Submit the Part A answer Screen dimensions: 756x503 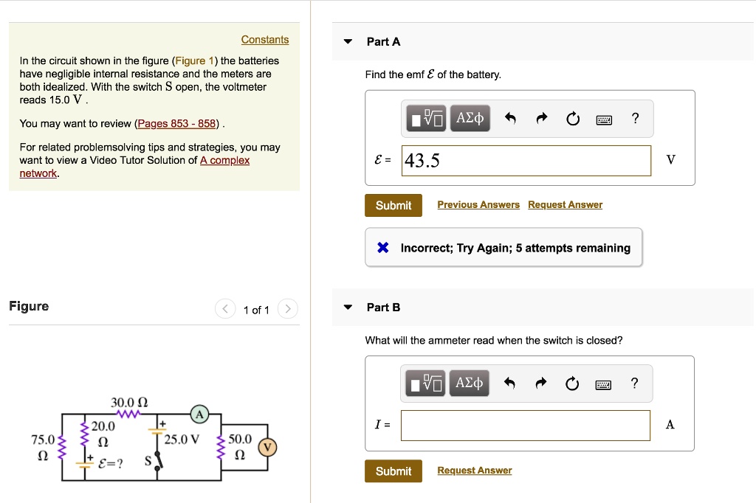tap(393, 205)
